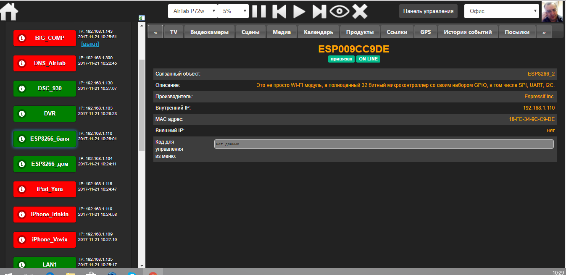This screenshot has height=275, width=566.
Task: Go to the home screen via house icon
Action: [9, 11]
